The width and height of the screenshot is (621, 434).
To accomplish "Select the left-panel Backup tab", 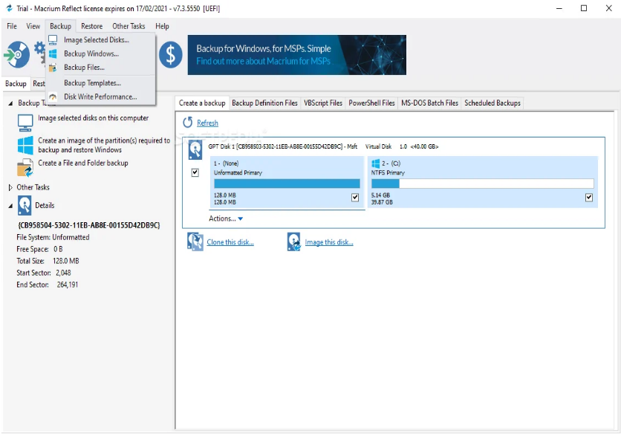I will click(16, 84).
